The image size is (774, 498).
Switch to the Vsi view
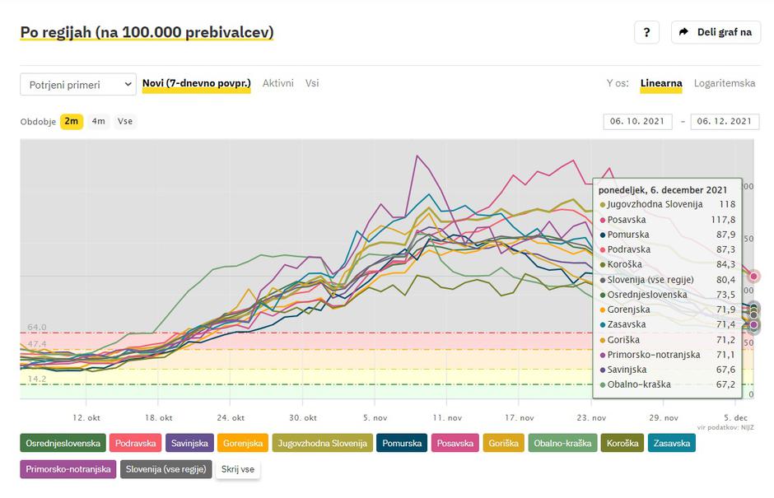(312, 83)
